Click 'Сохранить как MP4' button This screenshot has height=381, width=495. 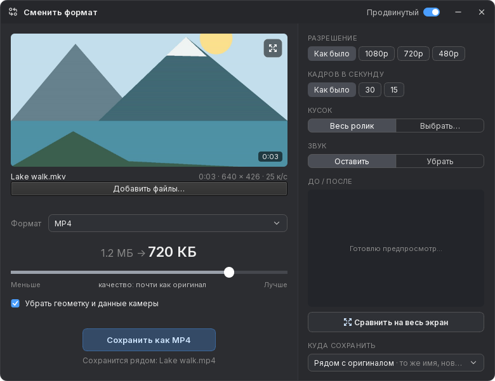point(149,340)
